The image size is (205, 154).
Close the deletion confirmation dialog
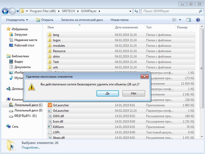point(145,76)
